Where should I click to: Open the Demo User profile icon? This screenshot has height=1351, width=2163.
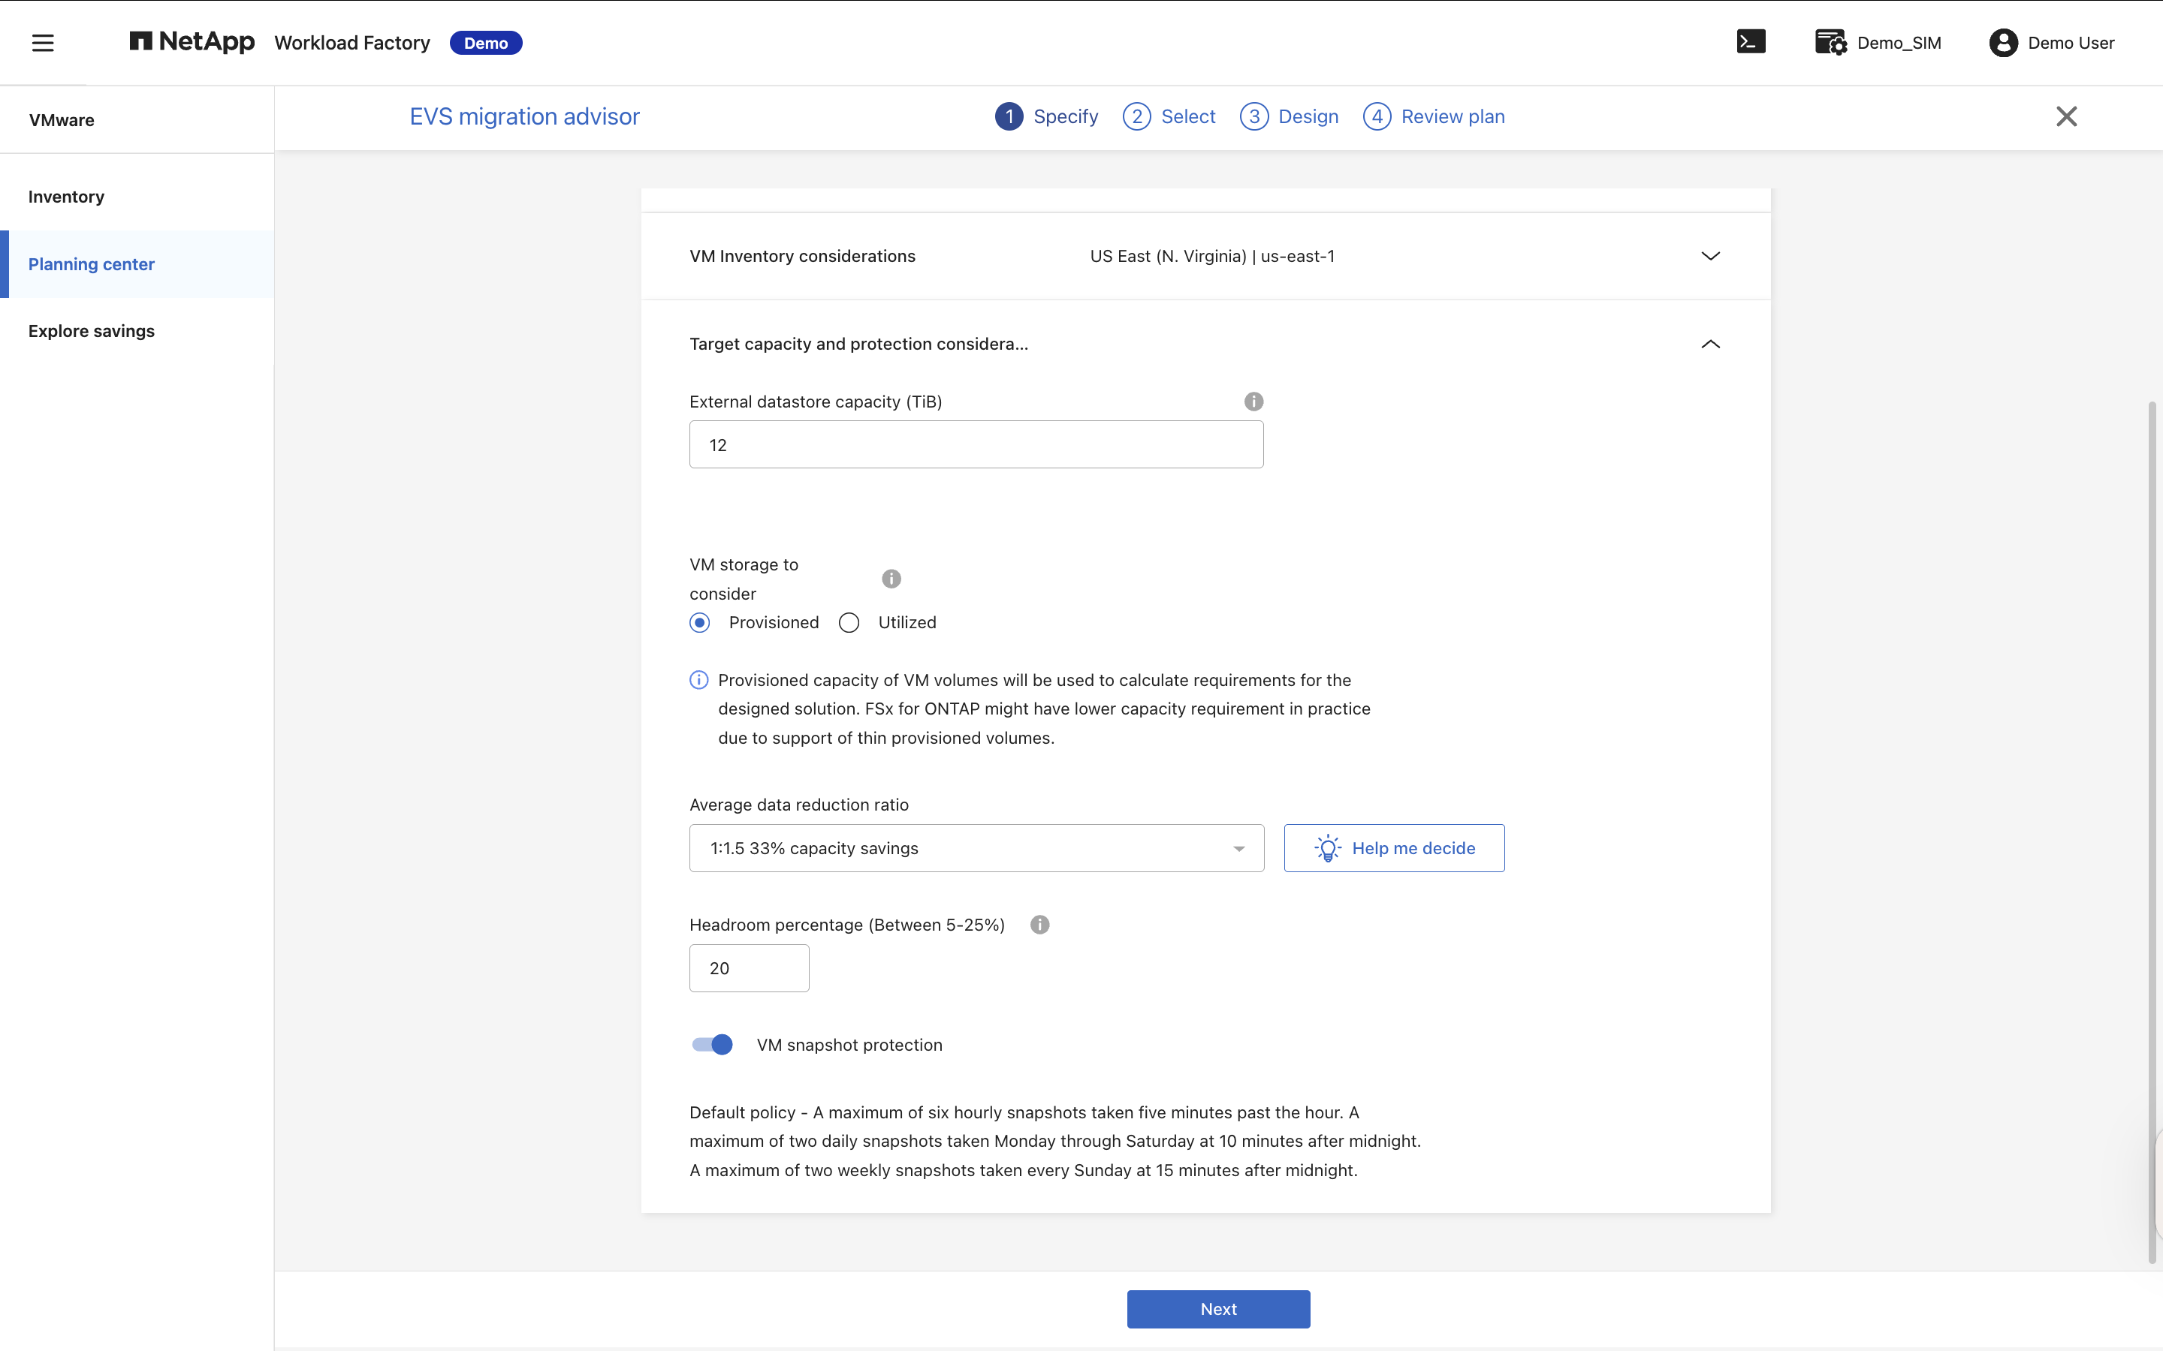click(x=2003, y=42)
